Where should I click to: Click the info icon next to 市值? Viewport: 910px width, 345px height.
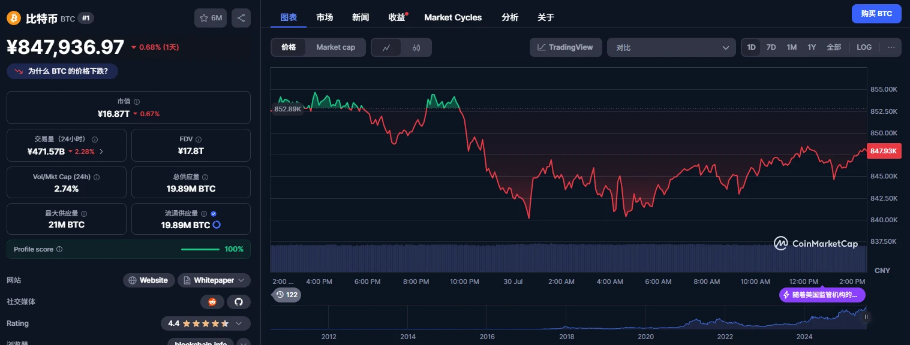(137, 102)
